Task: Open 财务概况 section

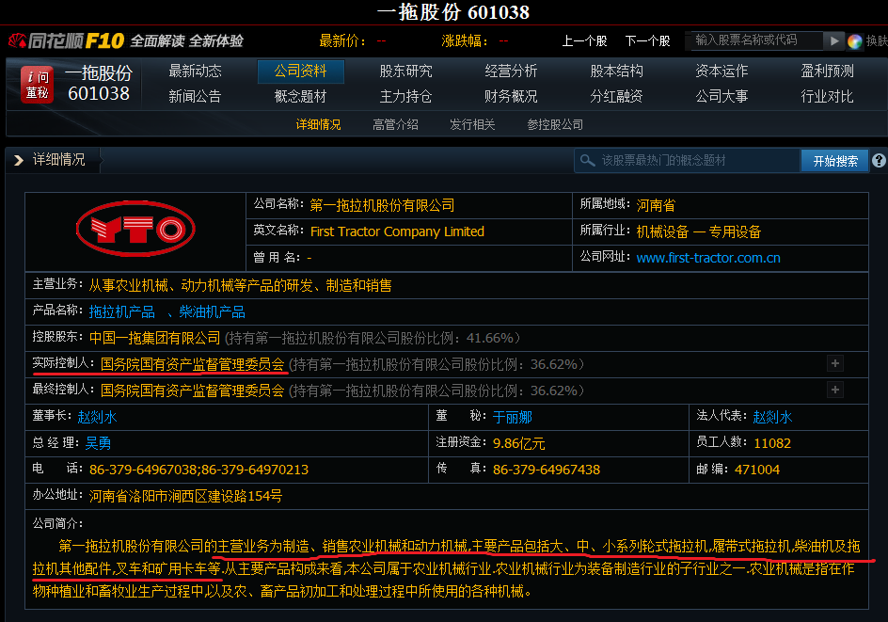Action: 511,96
